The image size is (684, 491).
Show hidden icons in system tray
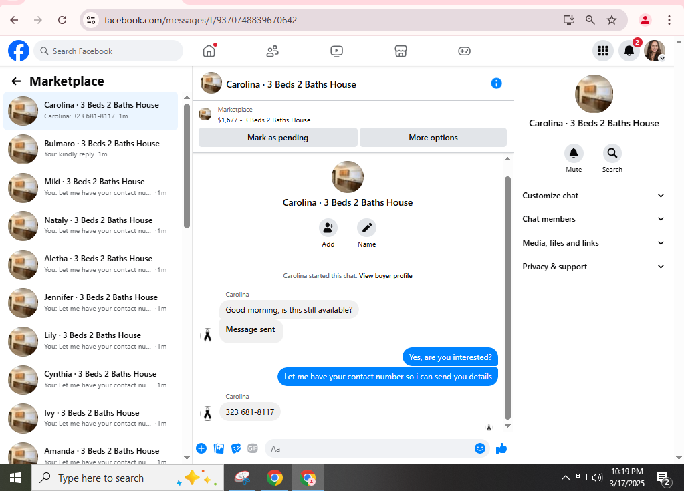(x=566, y=478)
